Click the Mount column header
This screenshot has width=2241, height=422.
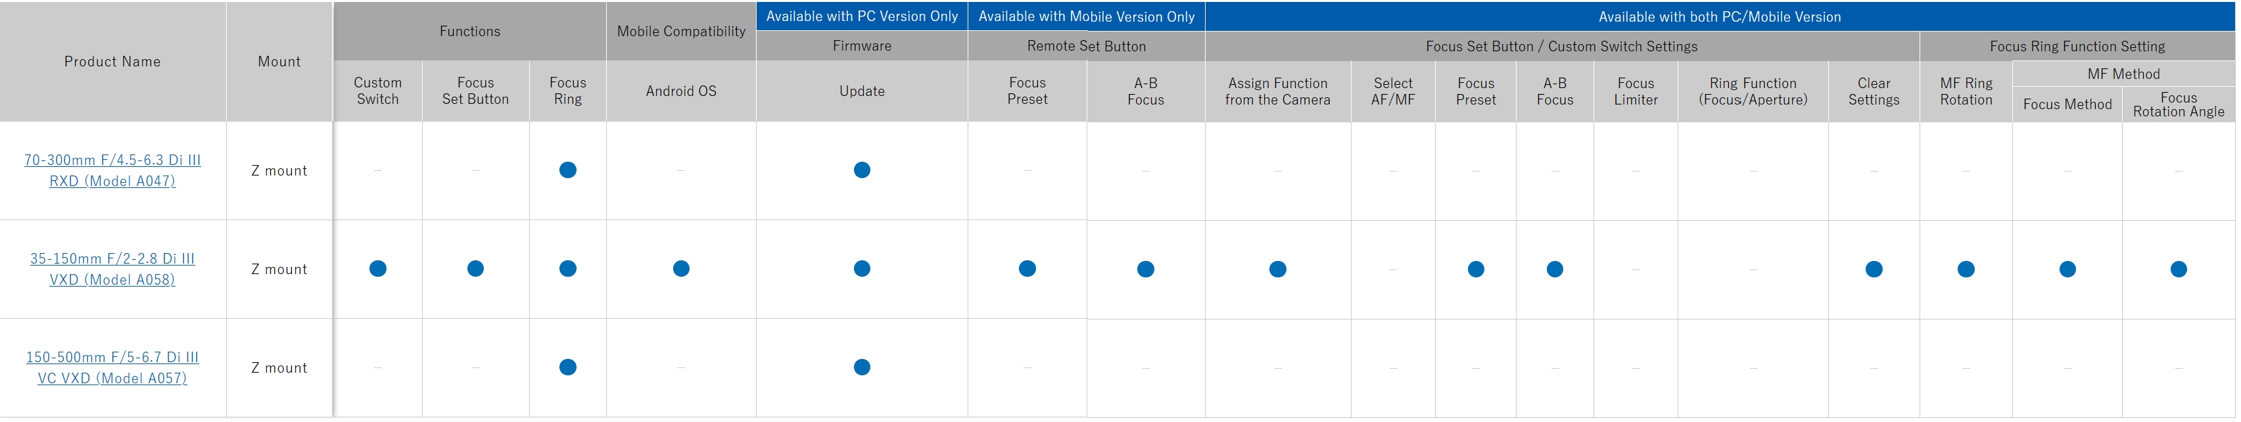tap(279, 62)
